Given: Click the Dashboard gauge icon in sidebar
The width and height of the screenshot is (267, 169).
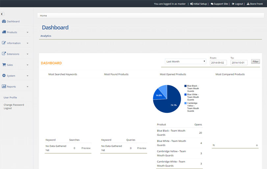Looking at the screenshot, I should click(x=4, y=21).
